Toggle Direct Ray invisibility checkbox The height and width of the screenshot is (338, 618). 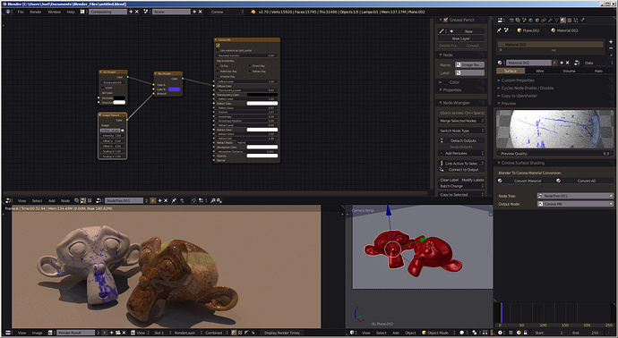(x=250, y=65)
